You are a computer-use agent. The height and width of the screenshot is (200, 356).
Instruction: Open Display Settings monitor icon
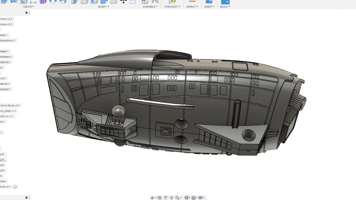click(x=187, y=198)
